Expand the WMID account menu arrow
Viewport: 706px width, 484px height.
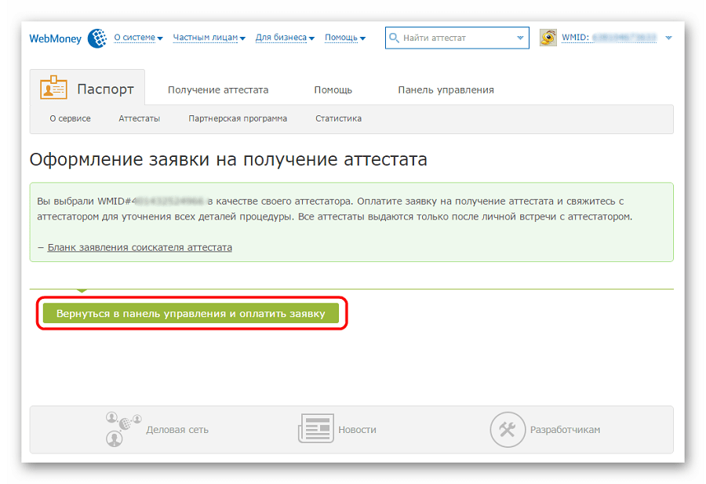point(668,38)
